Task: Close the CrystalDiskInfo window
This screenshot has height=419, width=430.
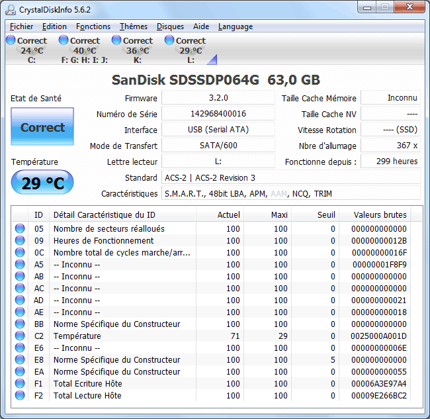Action: click(x=409, y=7)
